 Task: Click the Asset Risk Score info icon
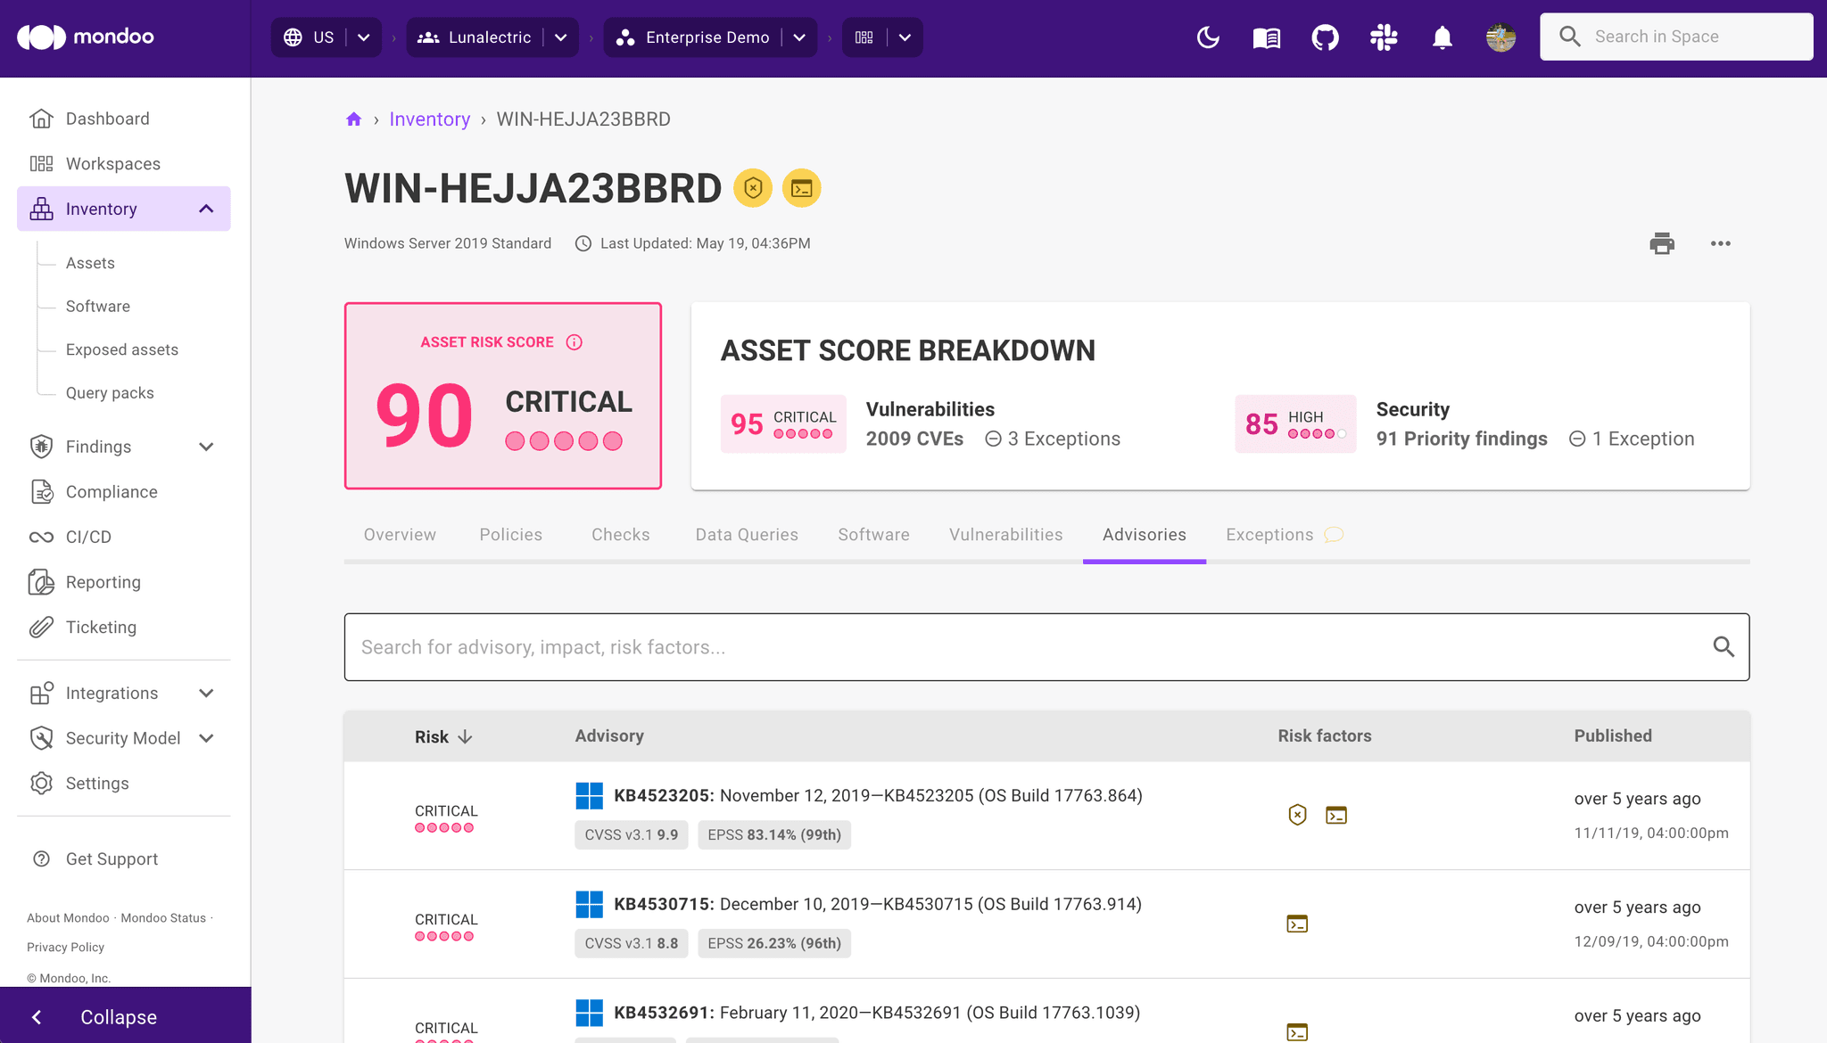574,341
